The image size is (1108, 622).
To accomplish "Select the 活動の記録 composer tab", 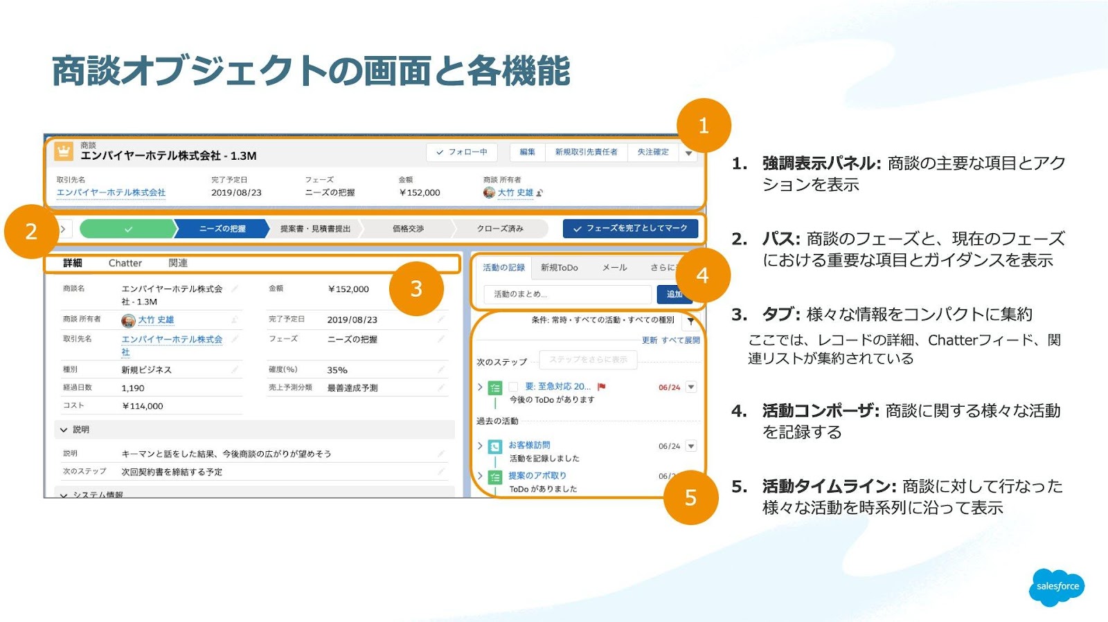I will click(x=503, y=268).
